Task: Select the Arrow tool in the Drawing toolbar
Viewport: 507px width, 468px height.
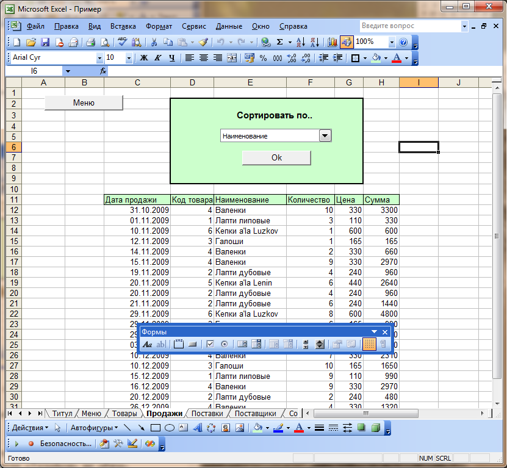Action: 142,428
